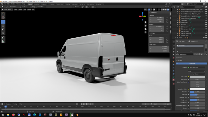The image size is (208, 117).
Task: Open the Object properties orange square icon
Action: [174, 62]
